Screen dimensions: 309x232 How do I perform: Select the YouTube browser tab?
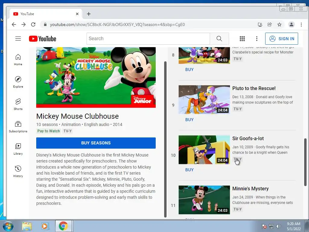click(45, 14)
